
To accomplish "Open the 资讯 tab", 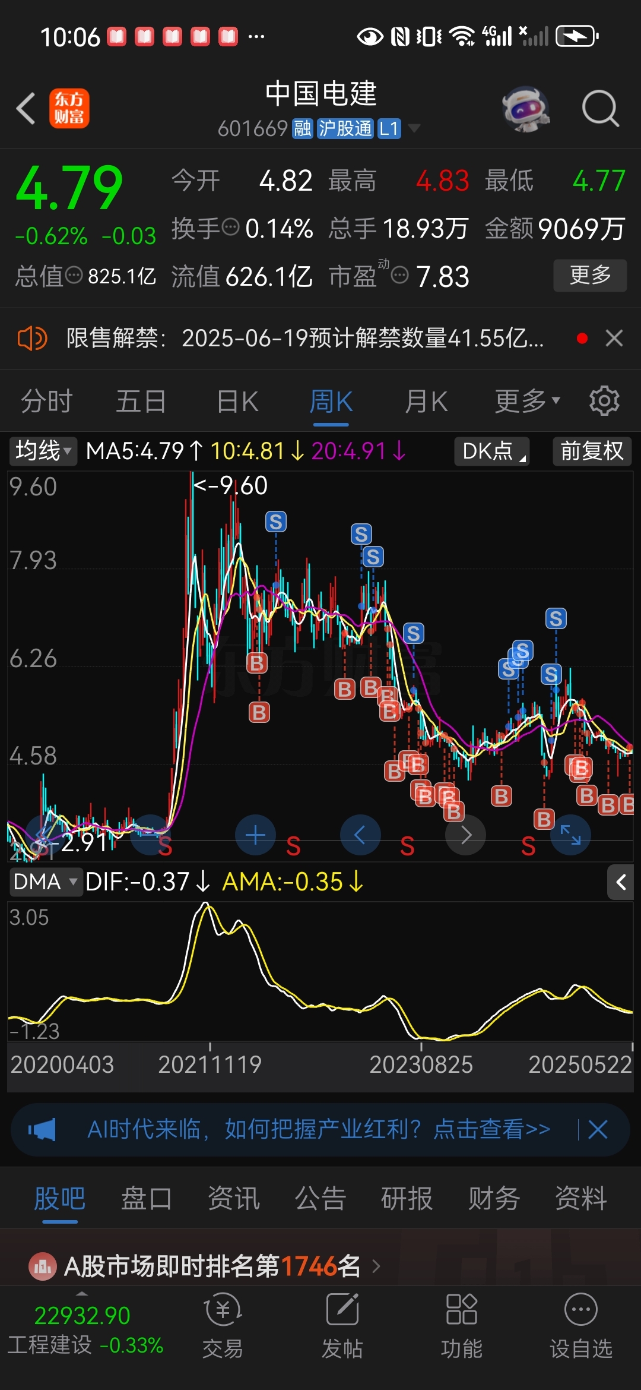I will (x=233, y=1198).
